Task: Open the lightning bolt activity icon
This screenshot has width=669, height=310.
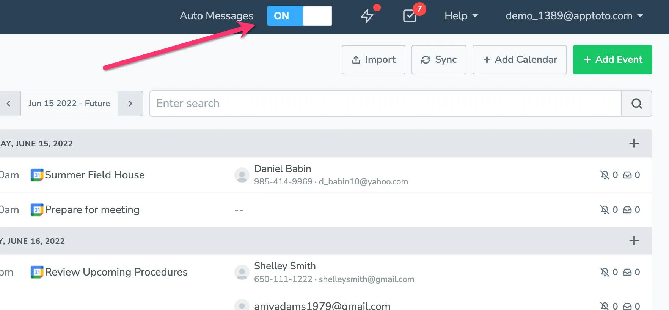Action: (367, 16)
